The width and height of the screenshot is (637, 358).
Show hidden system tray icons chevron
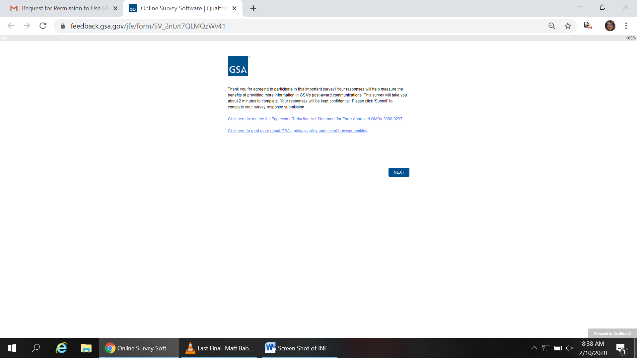(x=534, y=348)
